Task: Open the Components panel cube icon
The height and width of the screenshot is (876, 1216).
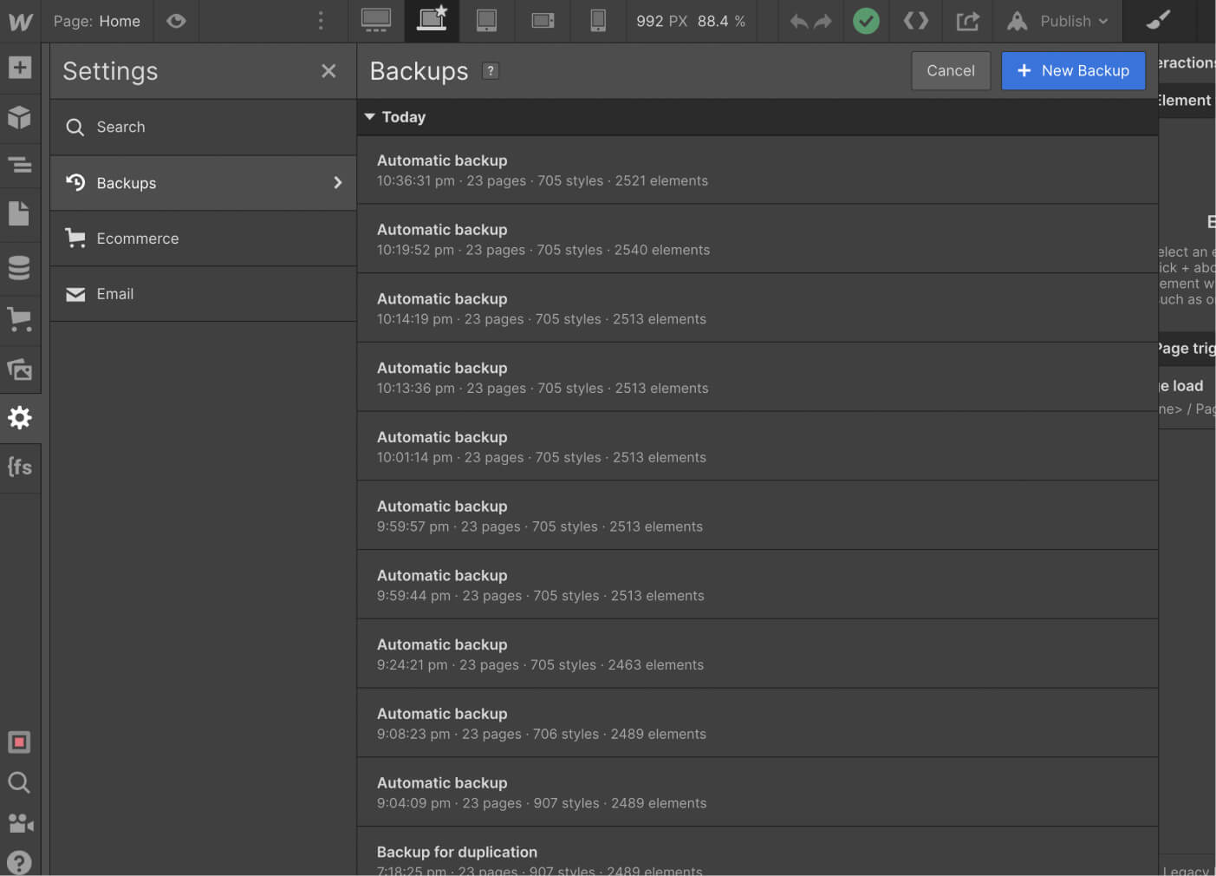Action: point(21,117)
